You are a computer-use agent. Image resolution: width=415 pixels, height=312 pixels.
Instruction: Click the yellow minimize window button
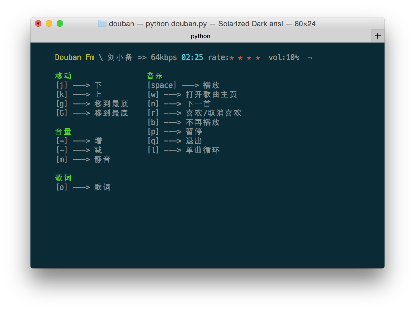click(x=49, y=24)
